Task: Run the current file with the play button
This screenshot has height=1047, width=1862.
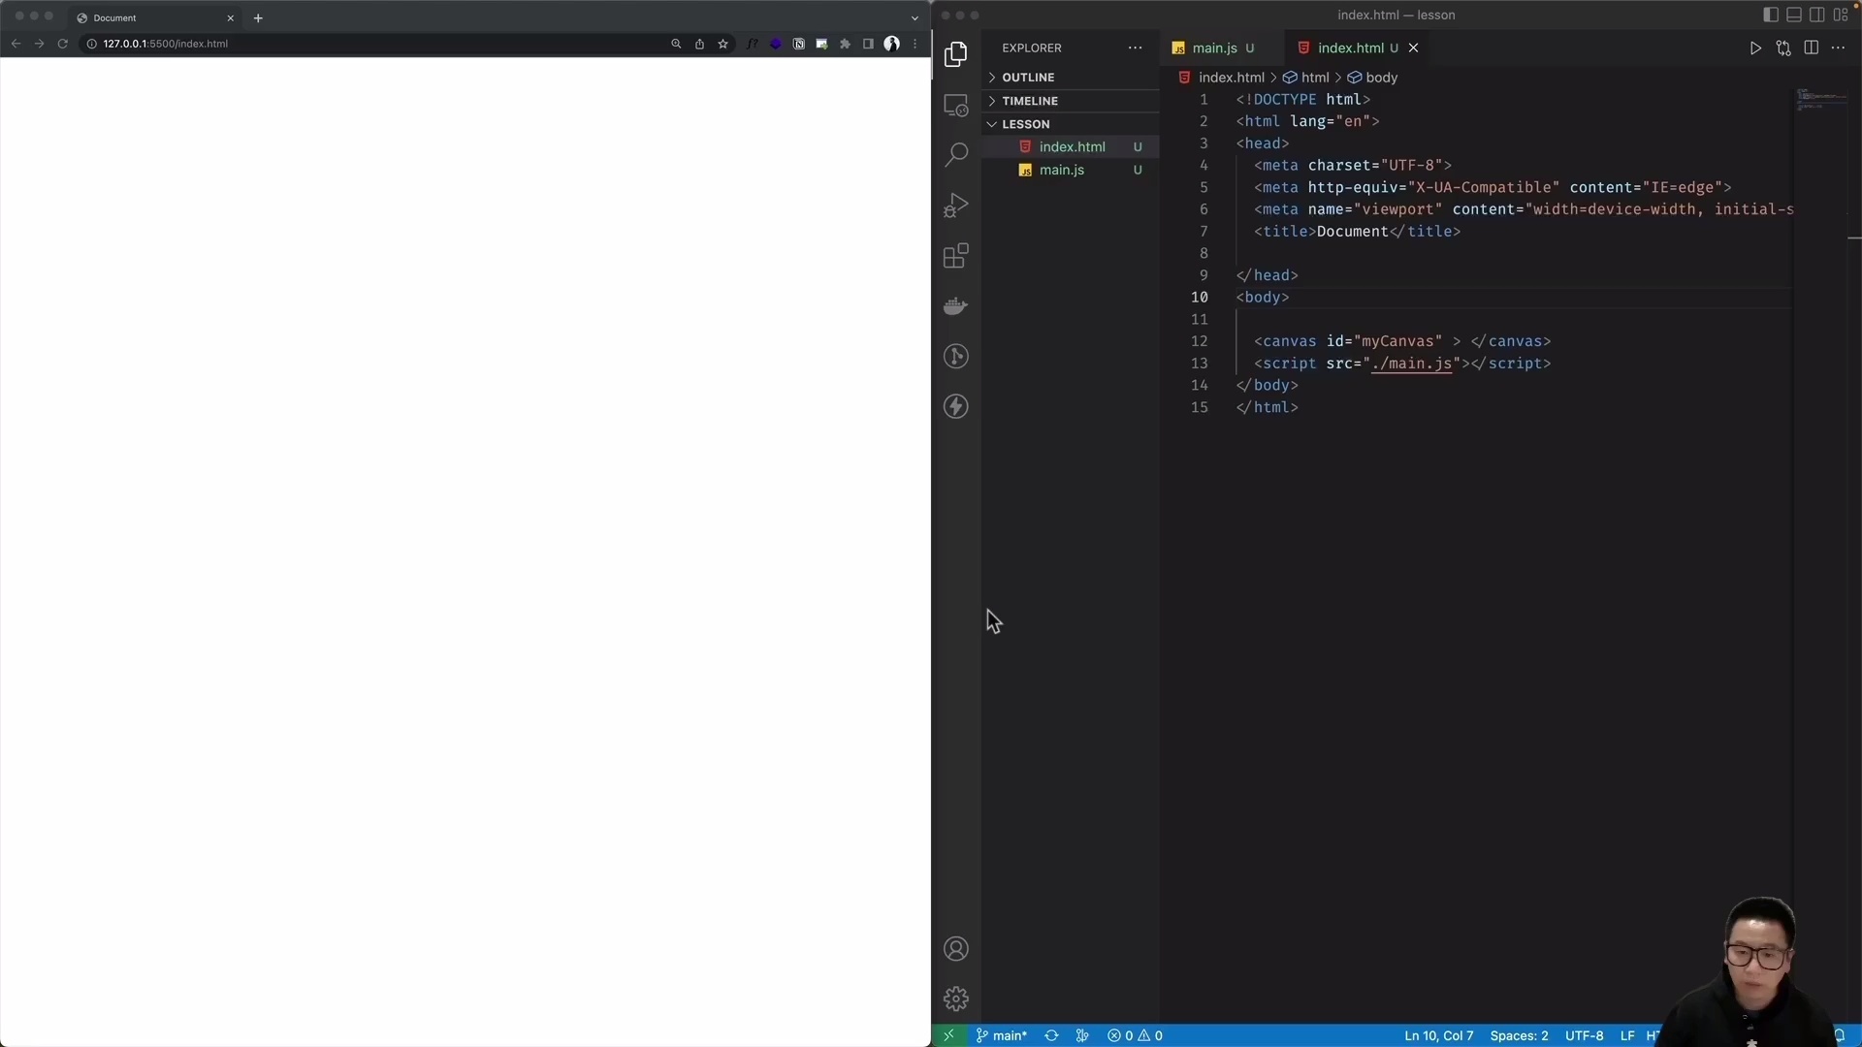Action: pyautogui.click(x=1755, y=48)
